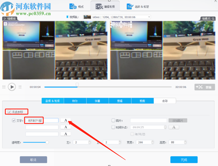Click the stepper arrows on time 09:09:25

tap(165, 127)
